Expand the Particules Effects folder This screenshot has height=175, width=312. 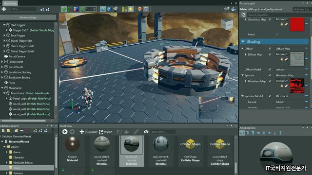pos(6,163)
